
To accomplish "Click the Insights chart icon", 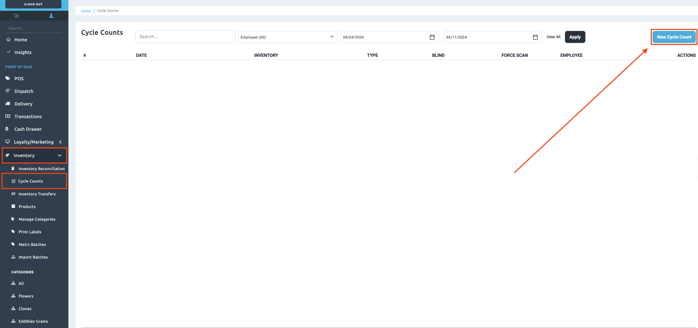I will click(x=8, y=52).
